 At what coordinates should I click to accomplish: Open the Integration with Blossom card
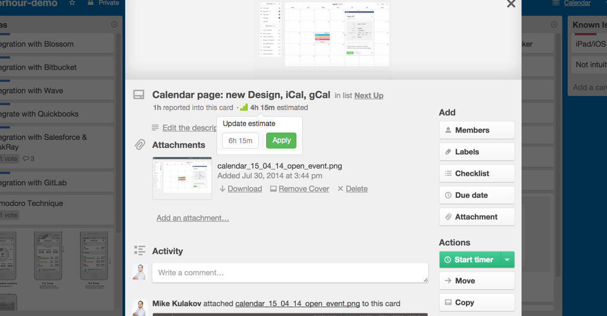(57, 44)
